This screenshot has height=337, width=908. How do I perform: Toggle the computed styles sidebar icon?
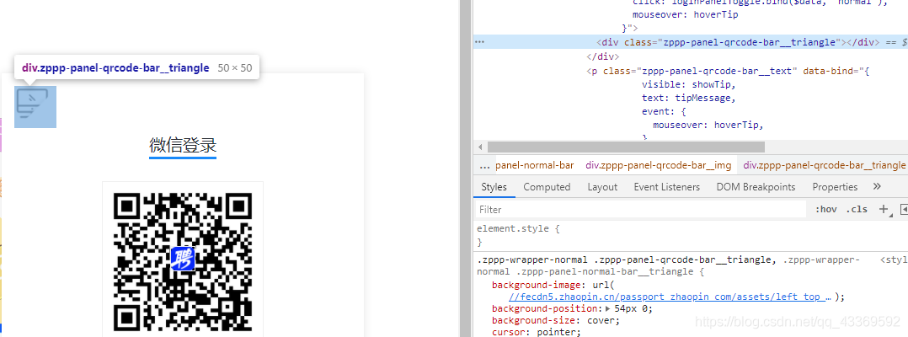coord(903,209)
